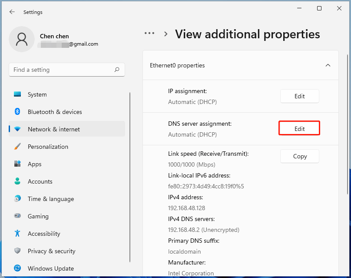
Task: Go back using the arrow button
Action: coord(12,12)
